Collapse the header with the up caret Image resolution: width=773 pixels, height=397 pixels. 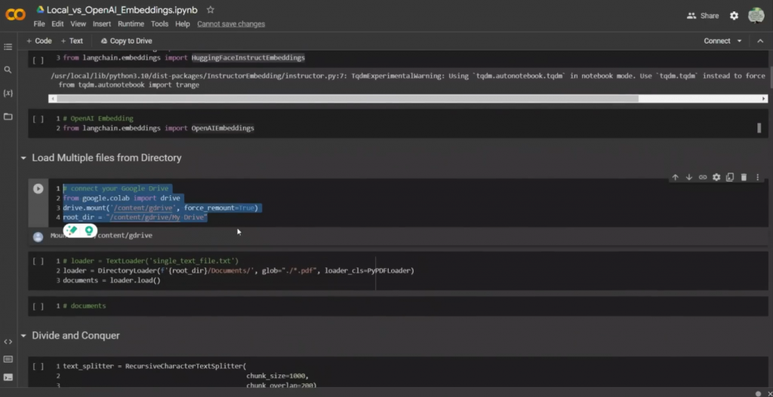tap(759, 41)
